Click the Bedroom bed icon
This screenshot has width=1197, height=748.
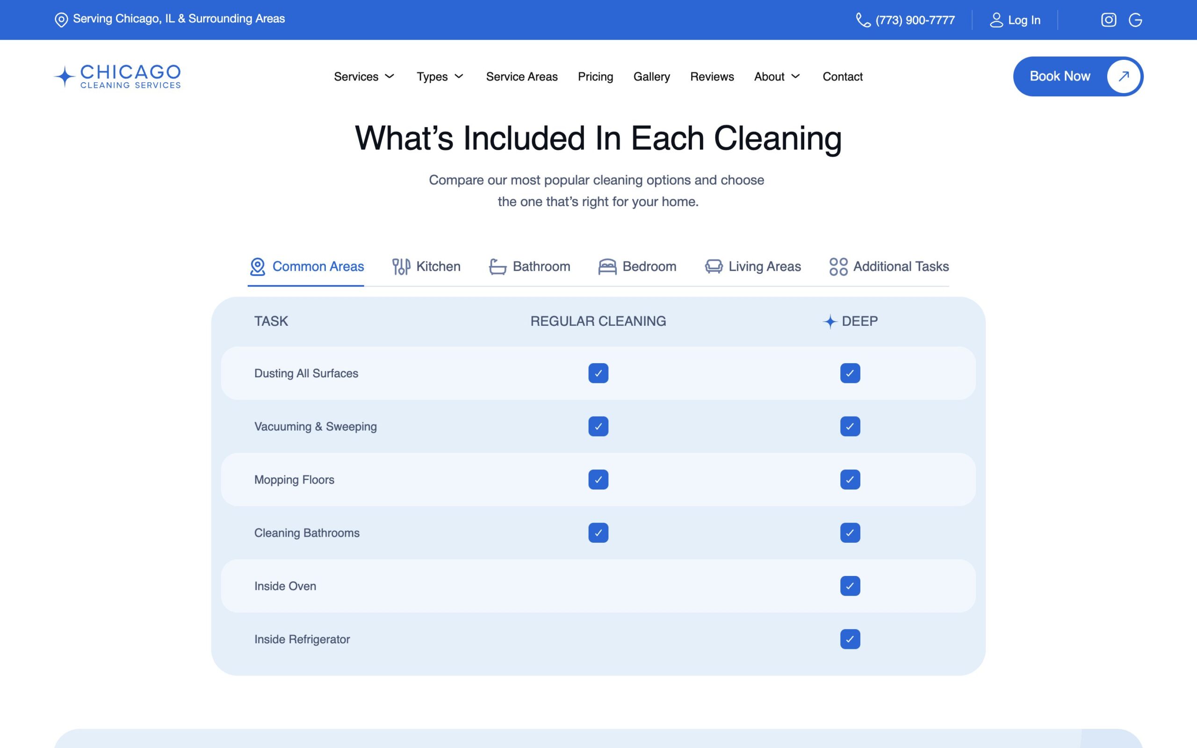607,266
